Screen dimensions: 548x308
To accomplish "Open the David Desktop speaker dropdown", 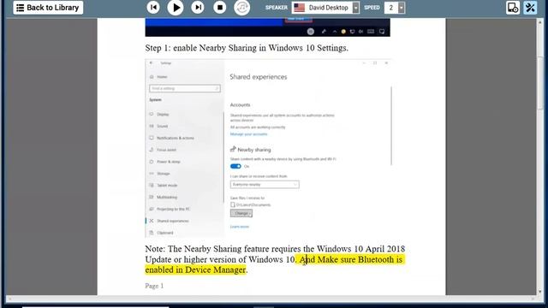I will point(356,8).
